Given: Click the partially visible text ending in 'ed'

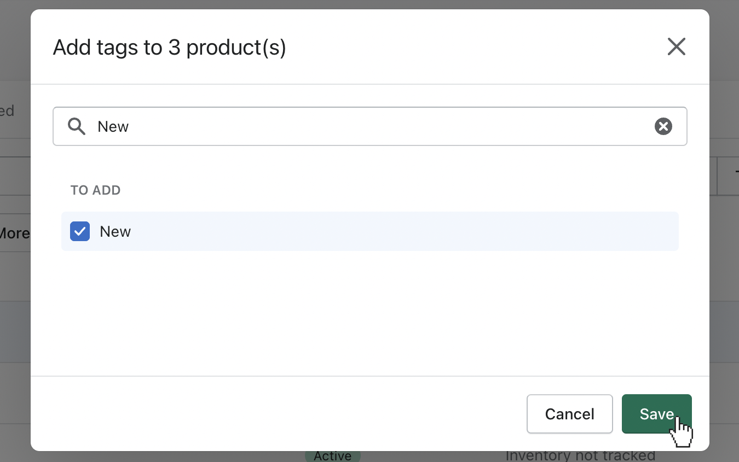Looking at the screenshot, I should coord(7,111).
